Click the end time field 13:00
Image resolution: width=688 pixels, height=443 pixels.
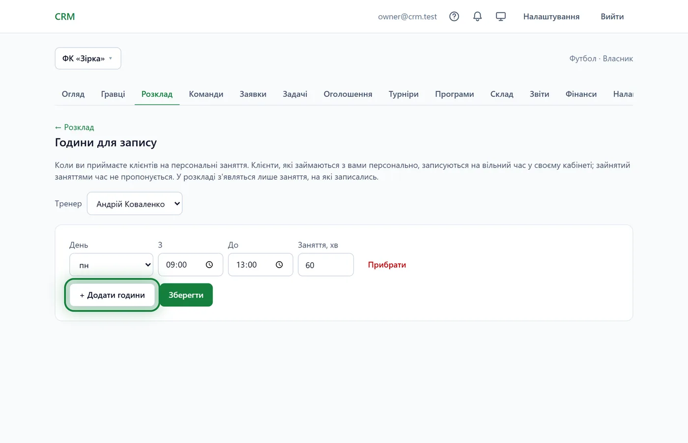260,265
